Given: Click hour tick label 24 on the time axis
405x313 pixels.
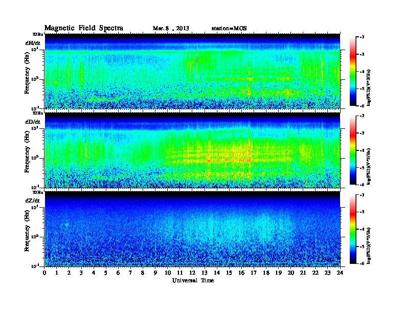Looking at the screenshot, I should 340,273.
